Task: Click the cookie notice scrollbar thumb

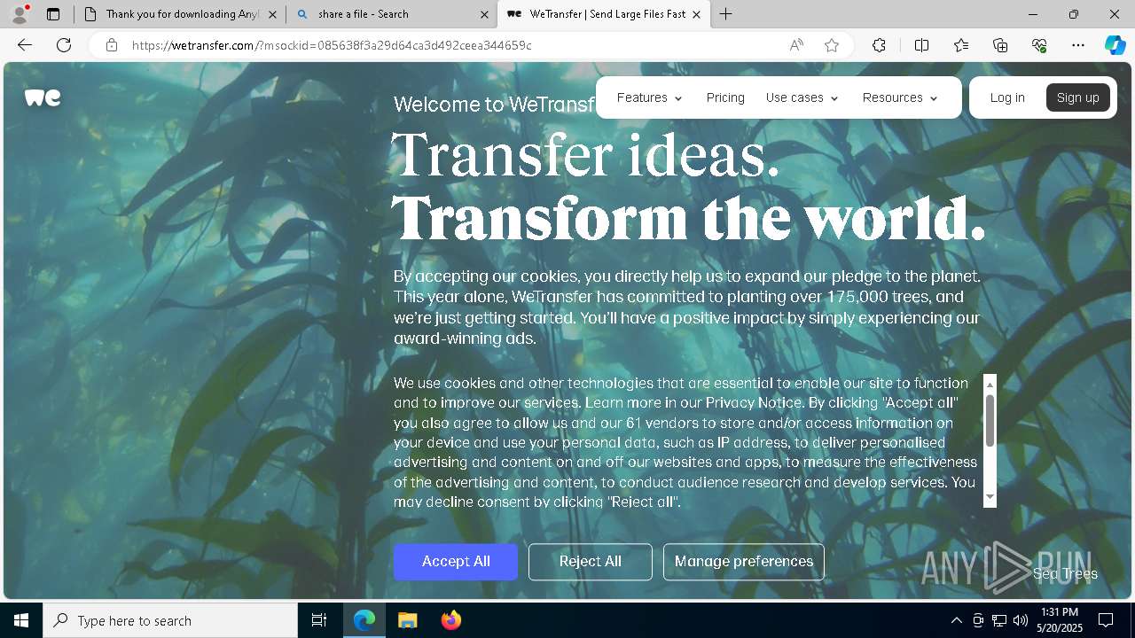Action: coord(990,420)
